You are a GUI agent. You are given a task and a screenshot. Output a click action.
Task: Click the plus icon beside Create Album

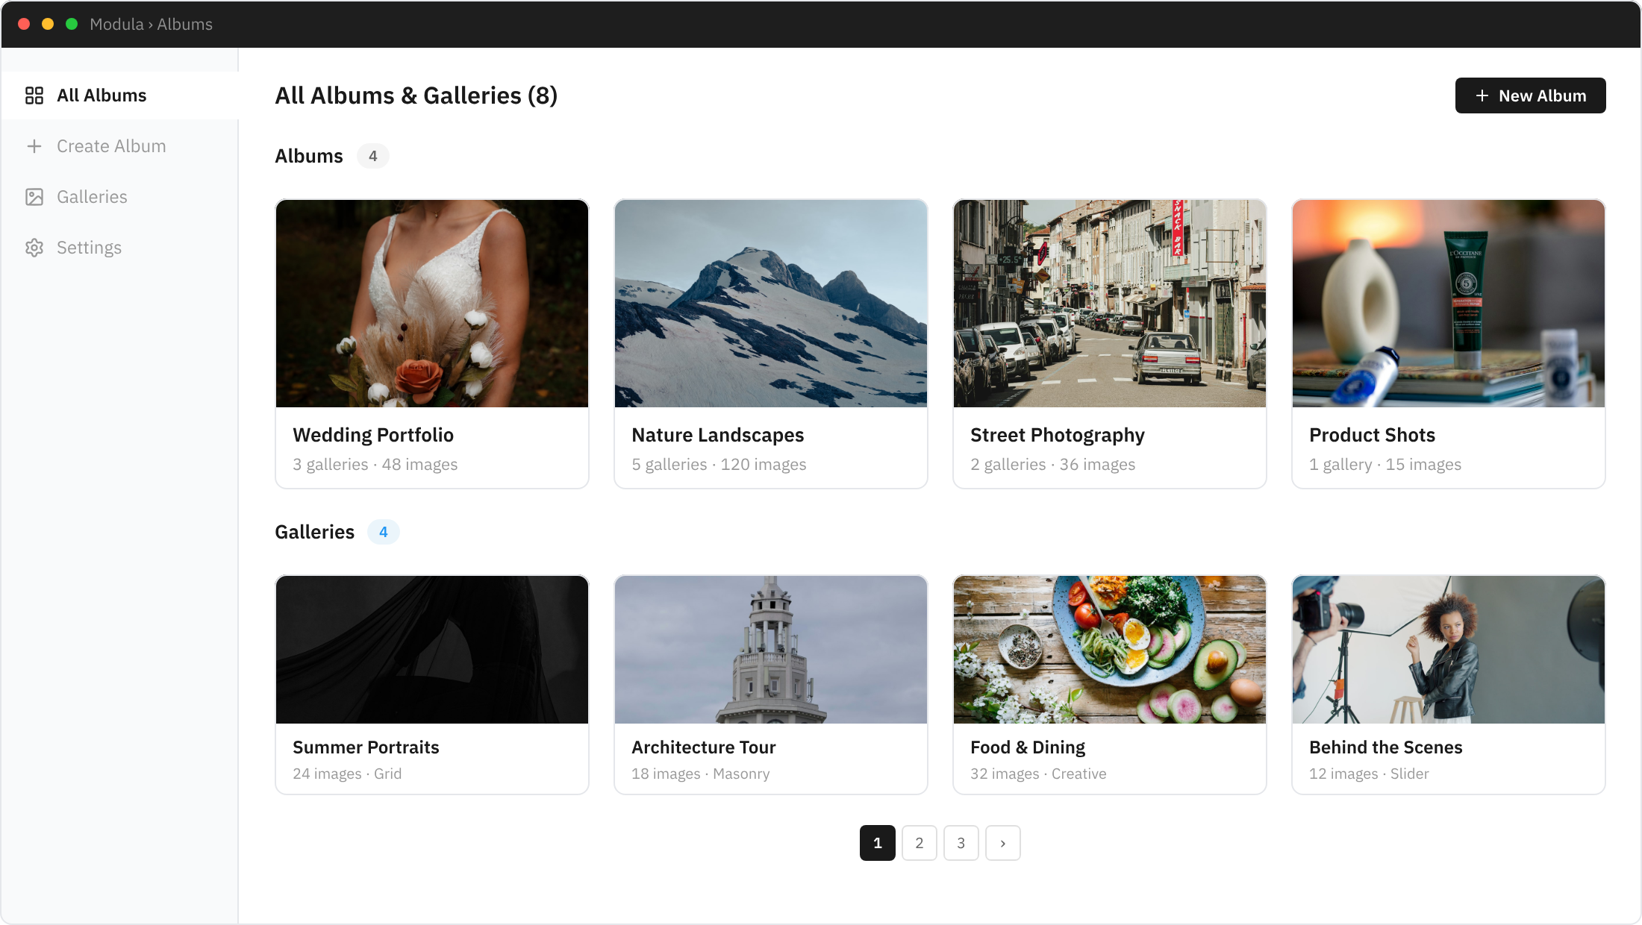(34, 146)
